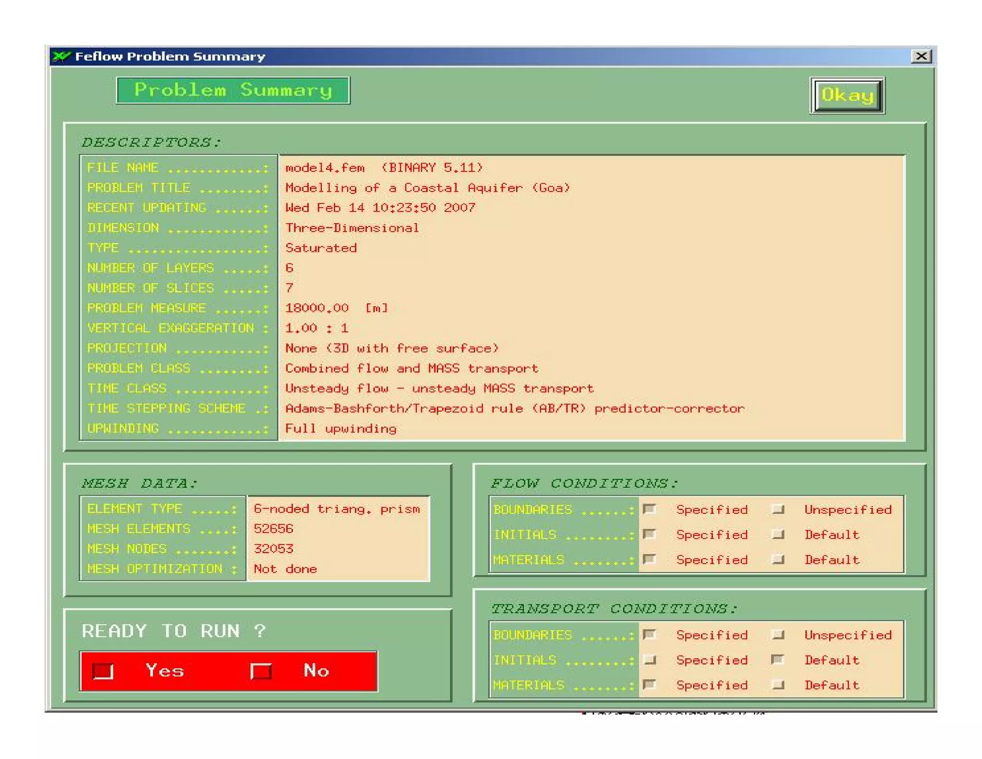Toggle Transport Initials Specified checkbox
The image size is (982, 759).
649,660
